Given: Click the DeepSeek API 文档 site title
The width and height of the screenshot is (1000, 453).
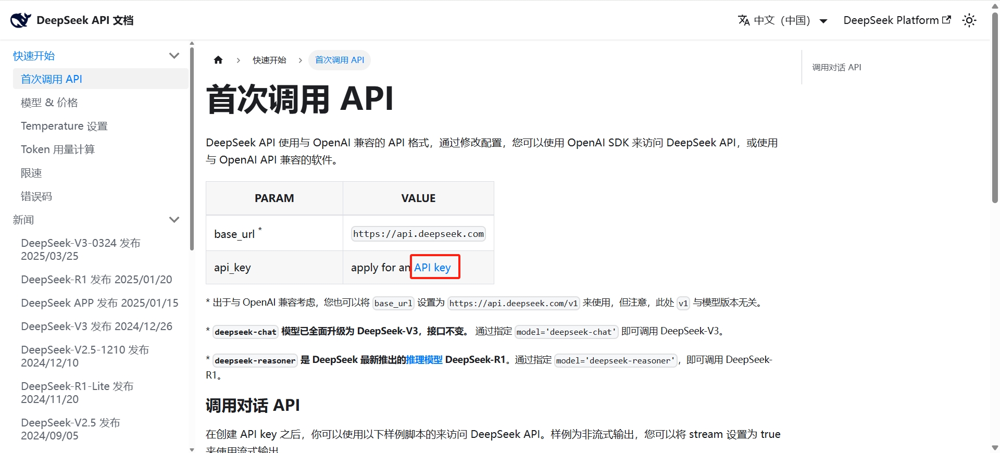Looking at the screenshot, I should pos(85,20).
